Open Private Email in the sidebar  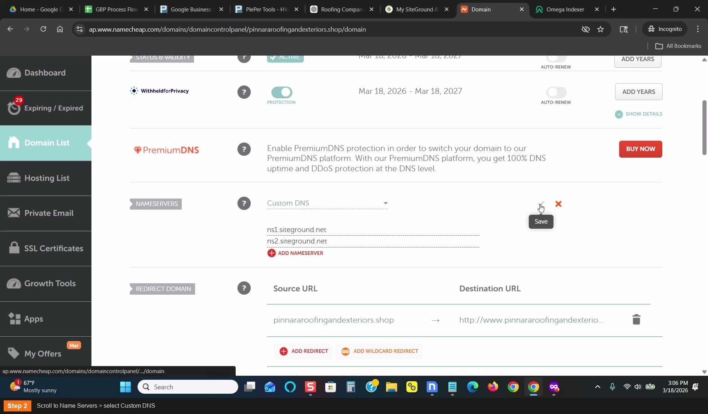tap(46, 213)
